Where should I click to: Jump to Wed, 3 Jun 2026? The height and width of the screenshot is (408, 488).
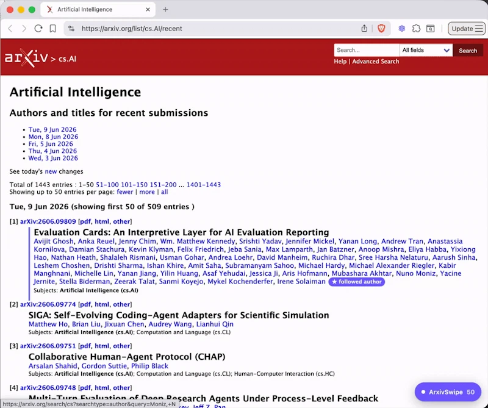pyautogui.click(x=53, y=158)
